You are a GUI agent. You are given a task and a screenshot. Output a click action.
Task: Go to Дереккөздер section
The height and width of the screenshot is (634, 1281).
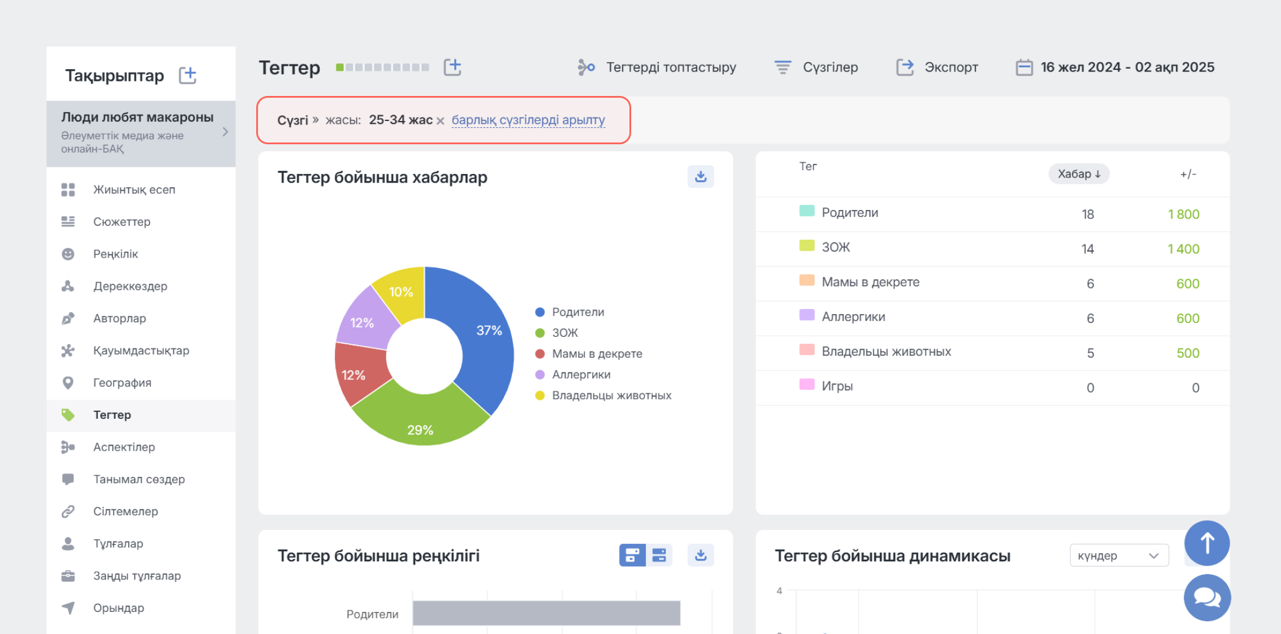pyautogui.click(x=141, y=286)
